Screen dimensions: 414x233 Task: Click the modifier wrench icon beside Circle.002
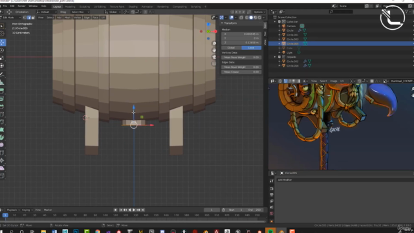pyautogui.click(x=305, y=61)
